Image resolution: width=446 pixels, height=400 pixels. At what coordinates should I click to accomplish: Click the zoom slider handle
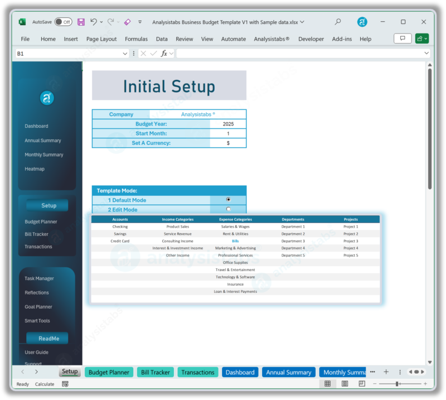pyautogui.click(x=397, y=384)
